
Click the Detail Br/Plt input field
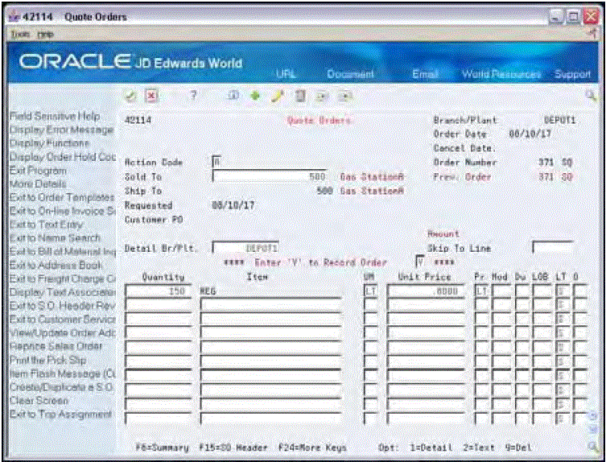pos(245,248)
